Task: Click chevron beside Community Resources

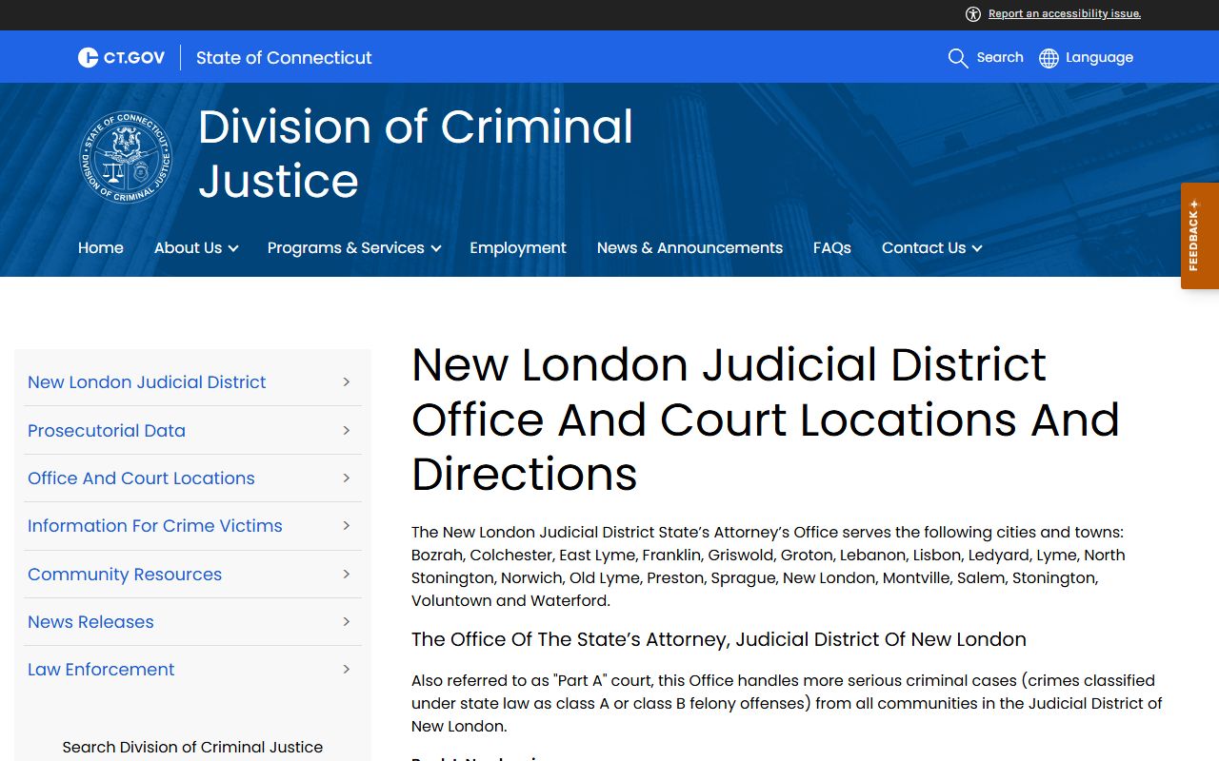Action: click(x=347, y=575)
